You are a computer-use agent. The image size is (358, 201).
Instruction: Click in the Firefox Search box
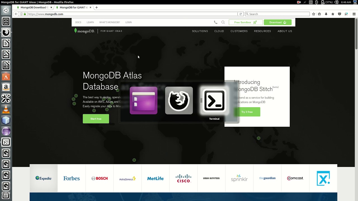(x=277, y=14)
